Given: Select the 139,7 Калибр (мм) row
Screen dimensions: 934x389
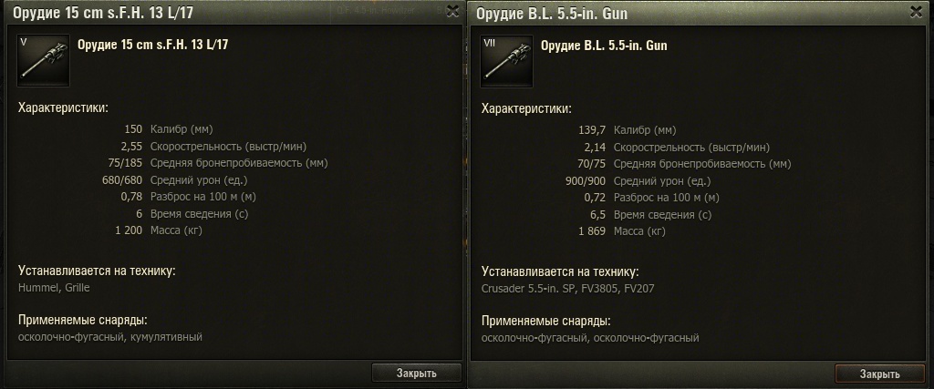Looking at the screenshot, I should point(628,130).
